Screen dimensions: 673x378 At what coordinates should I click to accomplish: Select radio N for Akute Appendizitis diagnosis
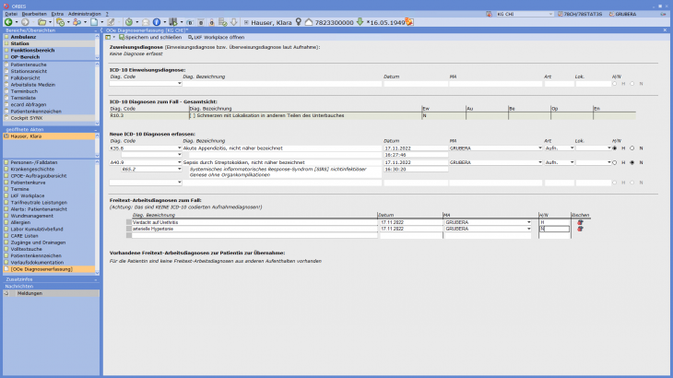631,148
